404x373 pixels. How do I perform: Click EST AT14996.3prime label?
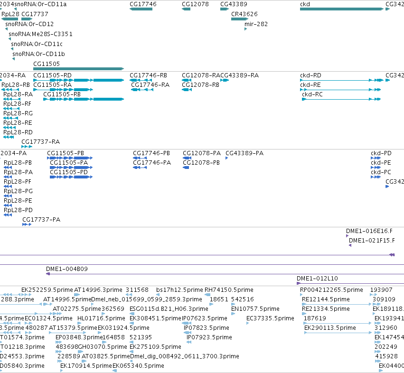(98, 290)
